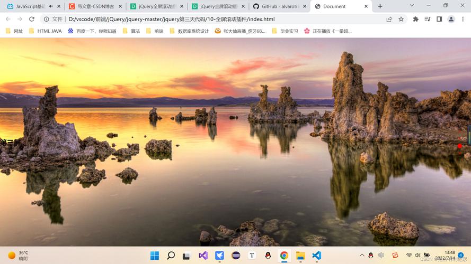The image size is (471, 264).
Task: Open the Chrome three-dot menu
Action: (x=463, y=19)
